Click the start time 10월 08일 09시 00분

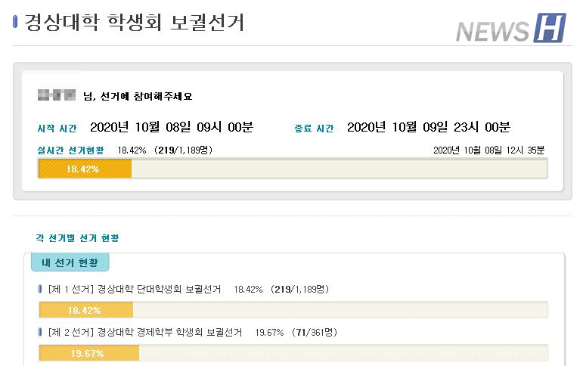click(171, 127)
